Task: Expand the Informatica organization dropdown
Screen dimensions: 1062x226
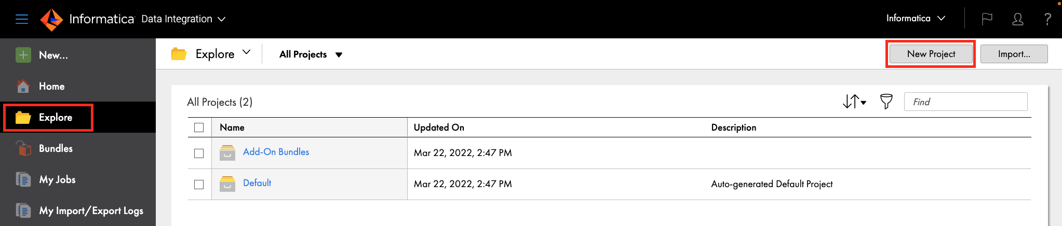Action: [x=916, y=19]
